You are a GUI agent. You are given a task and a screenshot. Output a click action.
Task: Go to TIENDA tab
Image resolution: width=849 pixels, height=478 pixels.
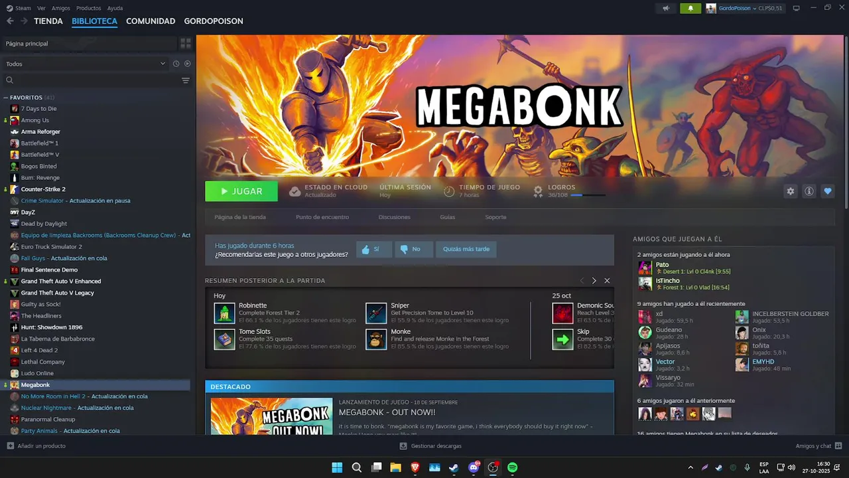[48, 21]
